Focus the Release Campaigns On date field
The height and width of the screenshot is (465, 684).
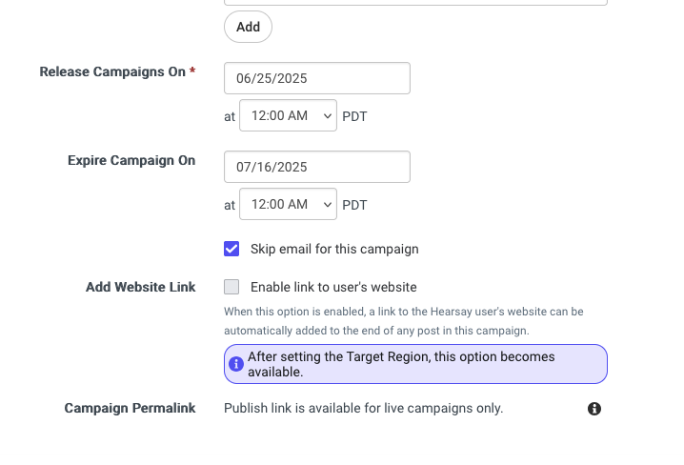click(x=317, y=78)
